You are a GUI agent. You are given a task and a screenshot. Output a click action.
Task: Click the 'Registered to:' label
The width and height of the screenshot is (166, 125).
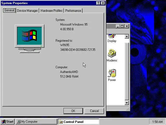coord(64,41)
